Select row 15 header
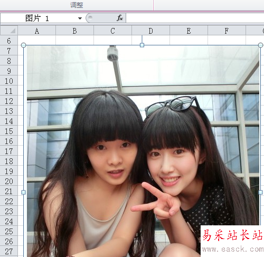264x257 pixels. pyautogui.click(x=9, y=131)
